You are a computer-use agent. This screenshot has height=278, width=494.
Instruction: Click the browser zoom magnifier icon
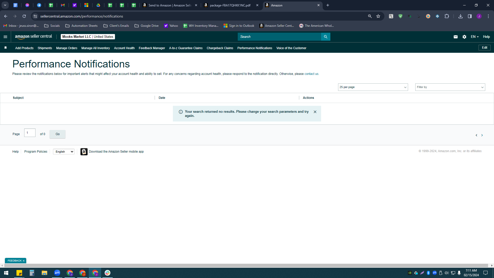click(x=370, y=16)
